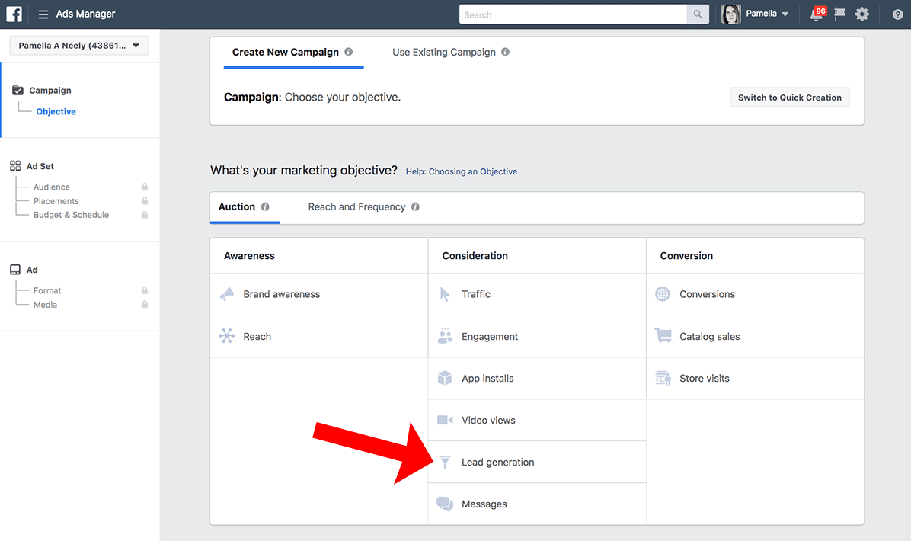911x541 pixels.
Task: Click info icon next to Reach and Frequency
Action: point(415,206)
